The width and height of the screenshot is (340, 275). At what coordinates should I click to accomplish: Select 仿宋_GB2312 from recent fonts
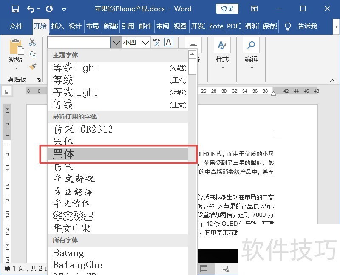[x=118, y=129]
